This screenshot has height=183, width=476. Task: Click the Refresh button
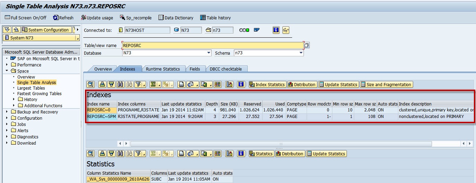[x=63, y=18]
